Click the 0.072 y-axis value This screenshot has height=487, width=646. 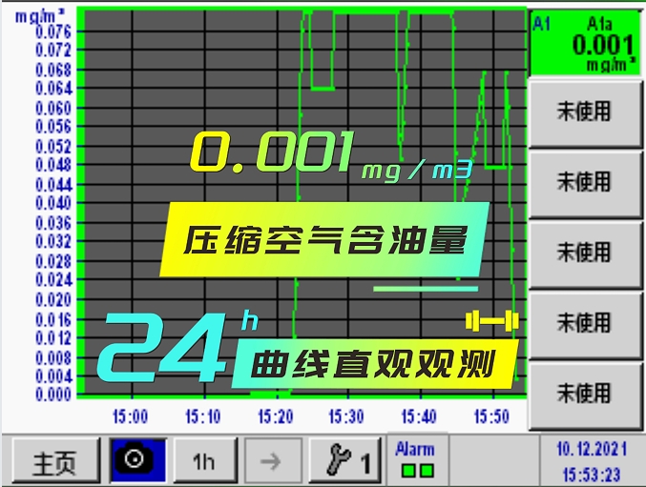[53, 50]
